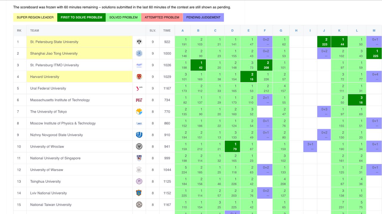The height and width of the screenshot is (214, 382).
Task: Open problem E column header
Action: coord(249,30)
